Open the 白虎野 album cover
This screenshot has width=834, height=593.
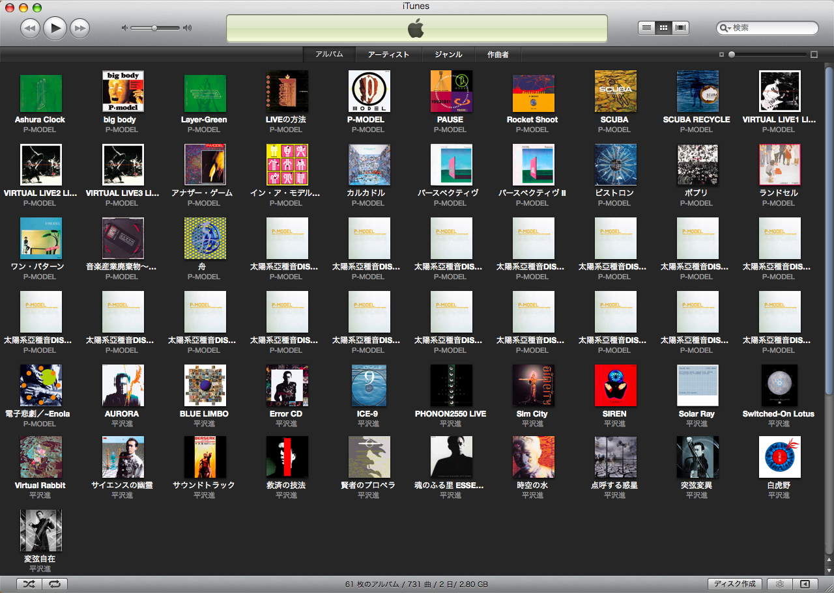(x=780, y=457)
